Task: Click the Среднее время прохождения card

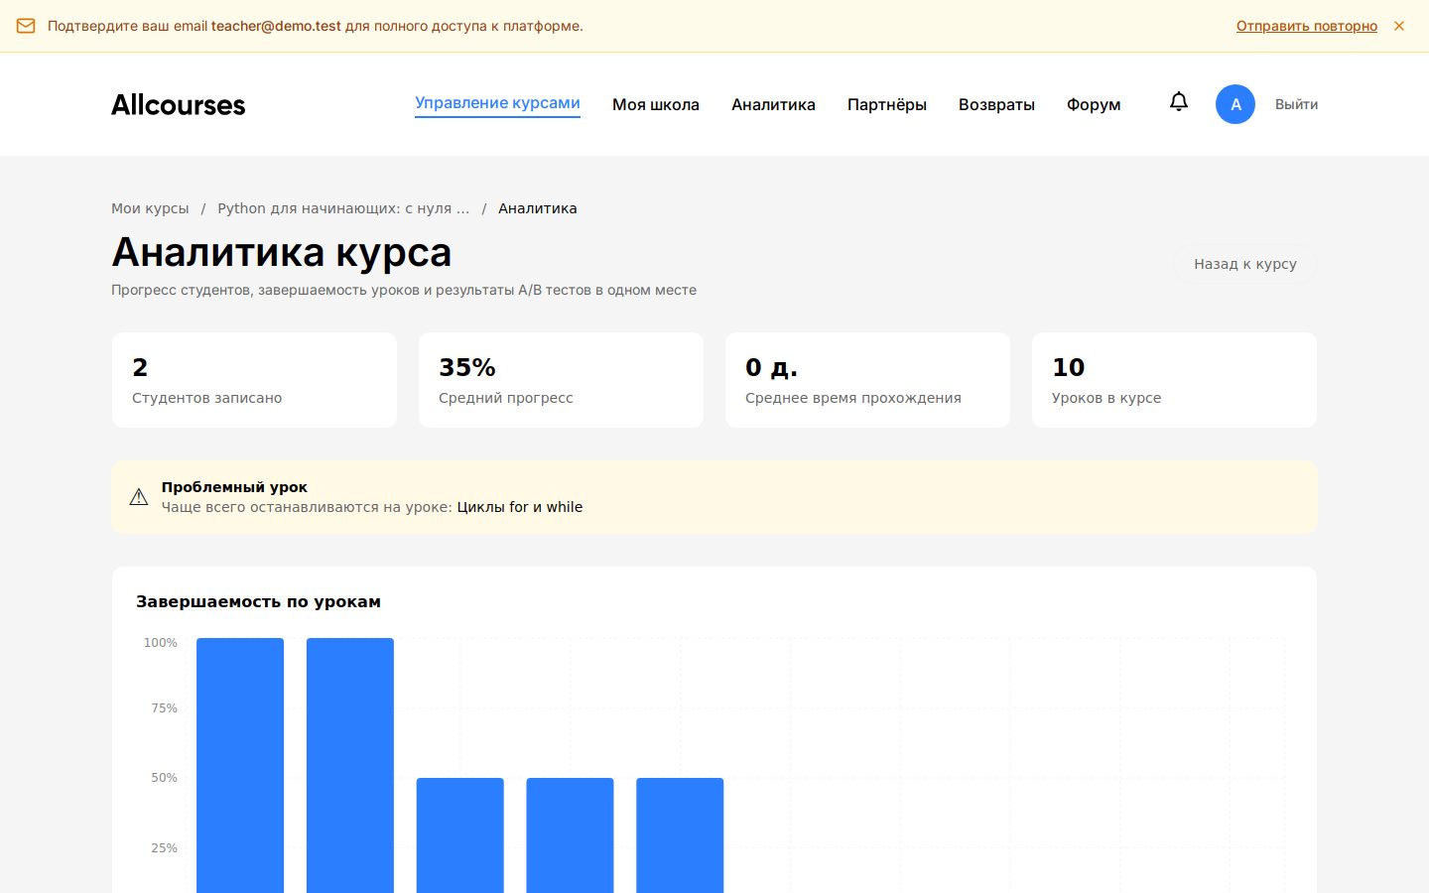Action: pyautogui.click(x=867, y=380)
